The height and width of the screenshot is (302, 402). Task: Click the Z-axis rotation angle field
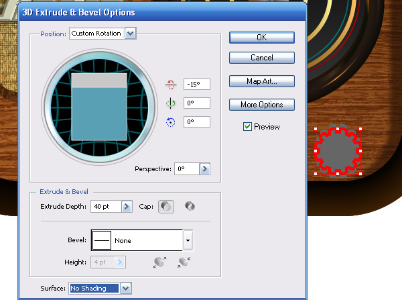pyautogui.click(x=197, y=122)
